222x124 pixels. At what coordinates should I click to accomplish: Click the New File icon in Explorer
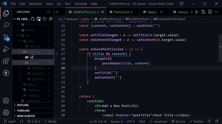click(x=33, y=19)
